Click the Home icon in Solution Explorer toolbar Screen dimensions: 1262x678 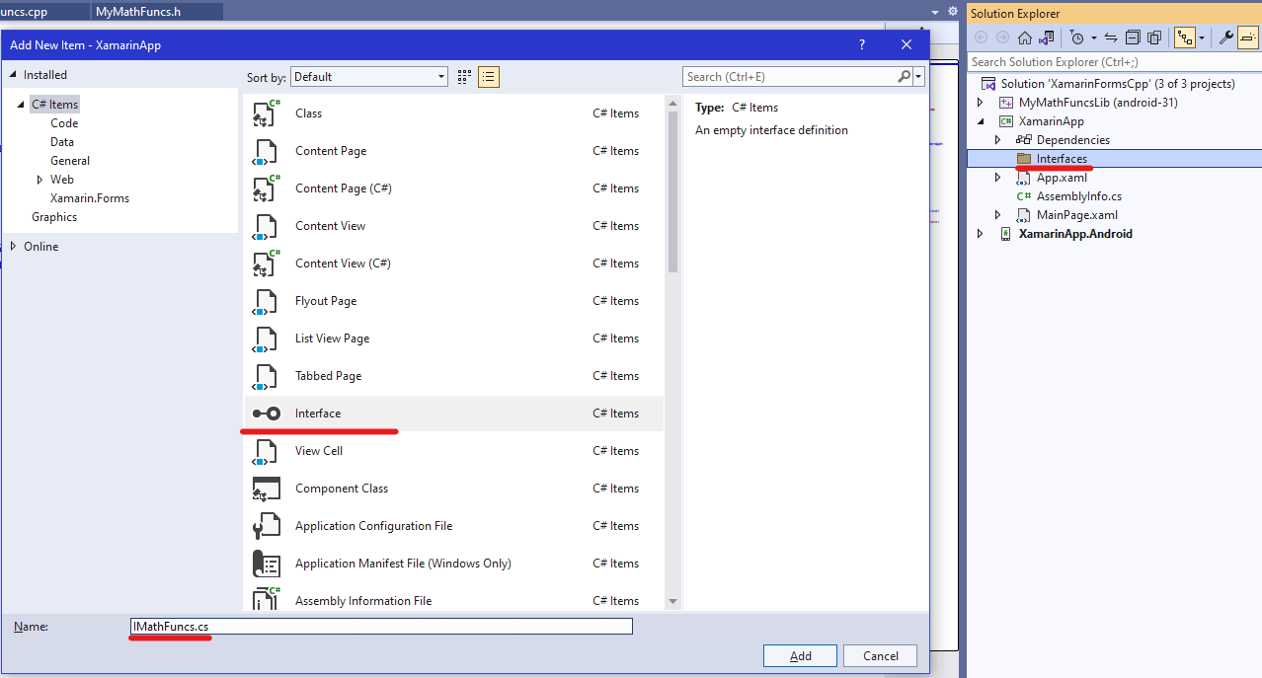[x=1024, y=37]
